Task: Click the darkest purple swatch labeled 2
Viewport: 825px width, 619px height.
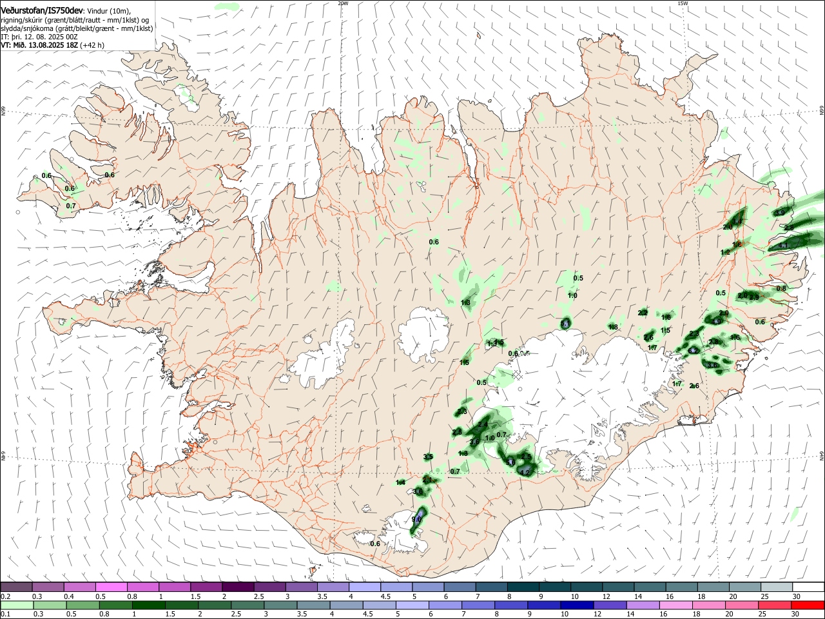Action: [238, 587]
